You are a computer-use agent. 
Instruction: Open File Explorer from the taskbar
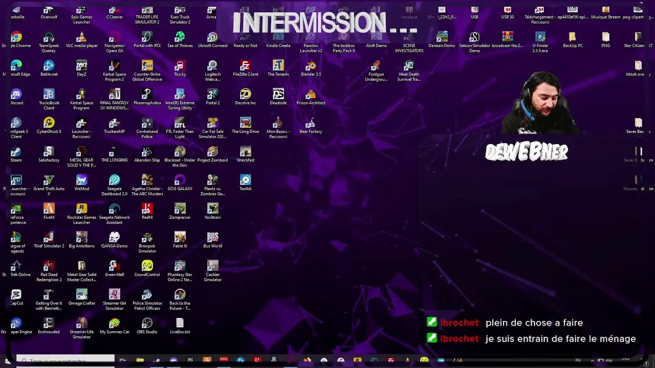pyautogui.click(x=140, y=361)
